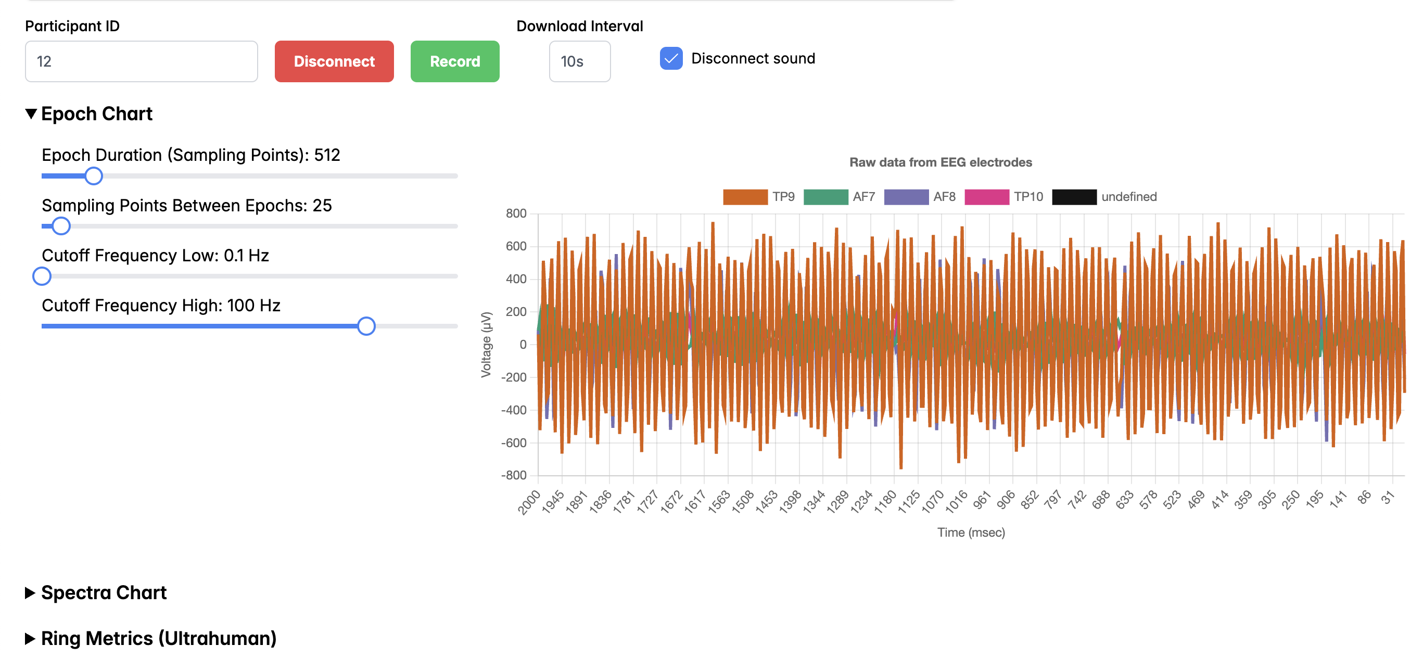This screenshot has height=658, width=1423.
Task: Toggle the AF8 purple legend swatch
Action: coord(906,197)
